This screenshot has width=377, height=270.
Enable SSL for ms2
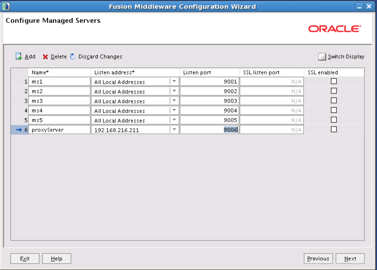click(x=333, y=91)
